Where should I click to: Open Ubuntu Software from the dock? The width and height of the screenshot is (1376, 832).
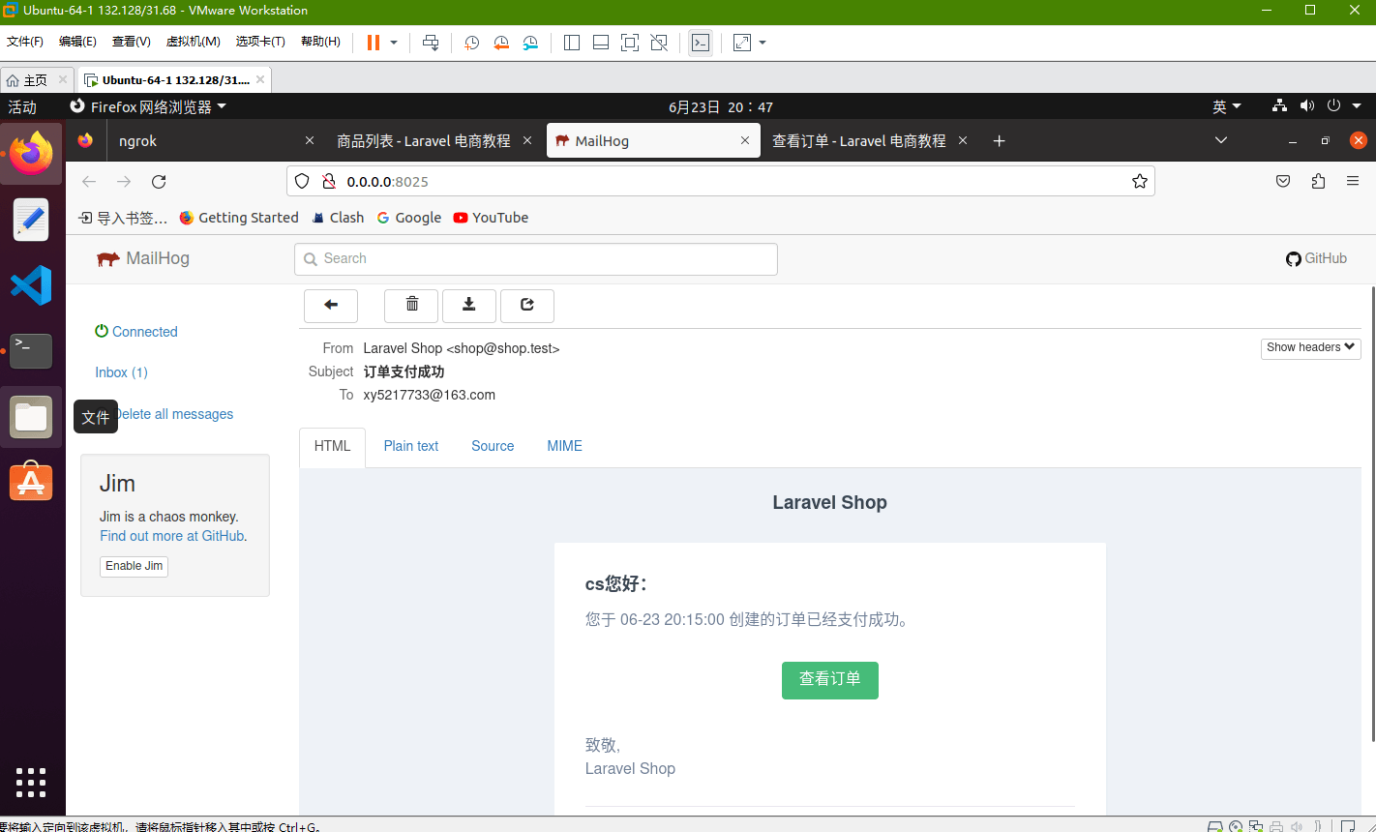[x=31, y=481]
